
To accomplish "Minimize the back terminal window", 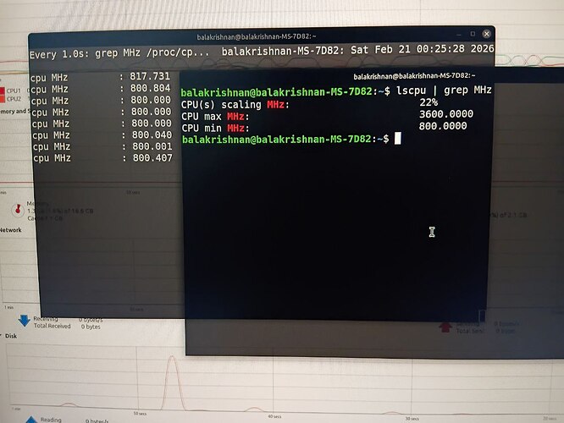I will coord(459,35).
